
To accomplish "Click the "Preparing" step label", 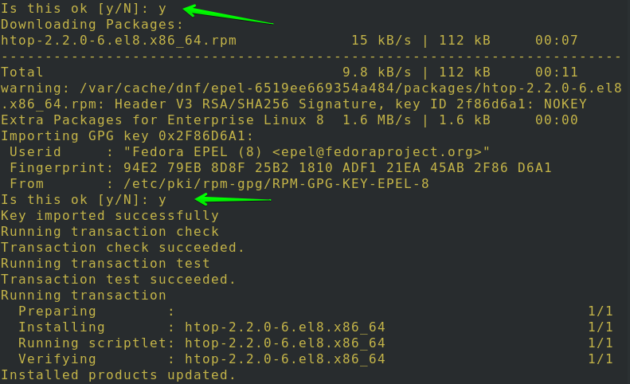I will 57,311.
